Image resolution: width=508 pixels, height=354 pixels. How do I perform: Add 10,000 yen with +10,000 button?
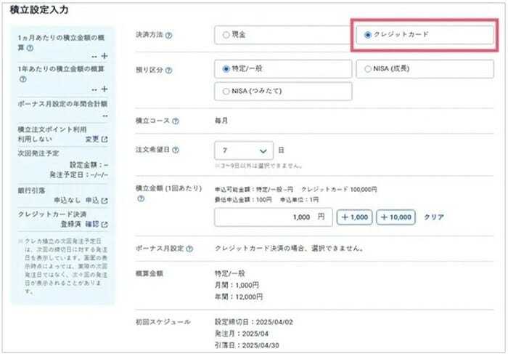click(x=396, y=217)
